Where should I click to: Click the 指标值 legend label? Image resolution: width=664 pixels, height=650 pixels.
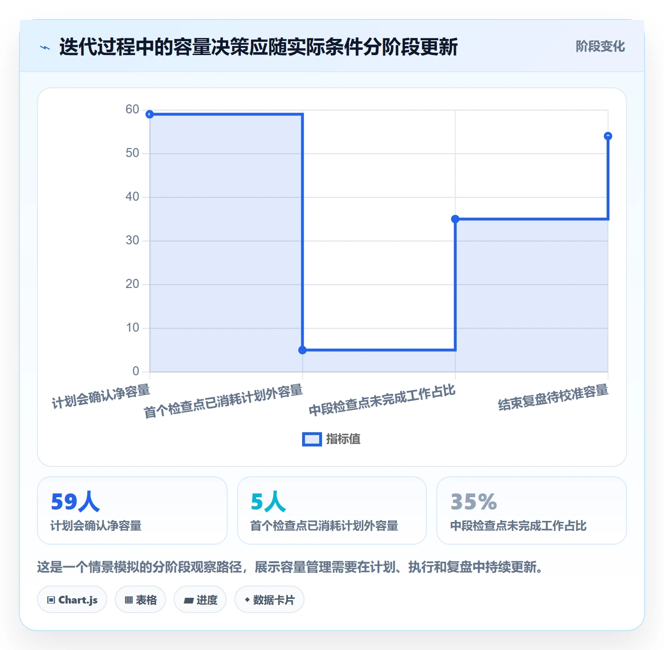[x=343, y=439]
